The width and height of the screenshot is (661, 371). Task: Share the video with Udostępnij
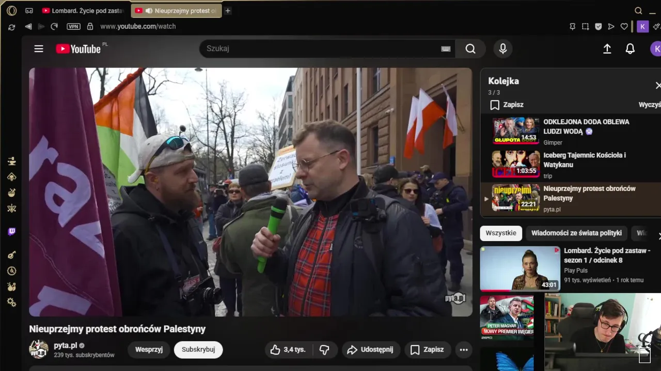[x=371, y=349]
